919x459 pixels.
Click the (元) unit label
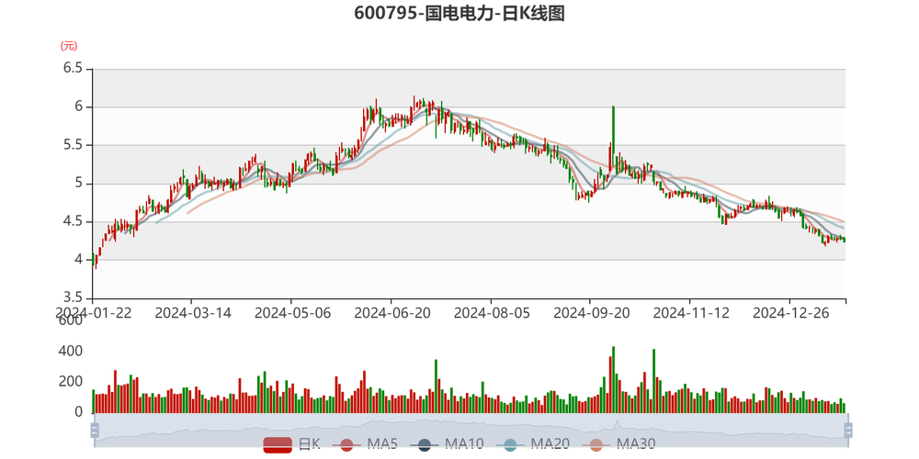pyautogui.click(x=69, y=46)
